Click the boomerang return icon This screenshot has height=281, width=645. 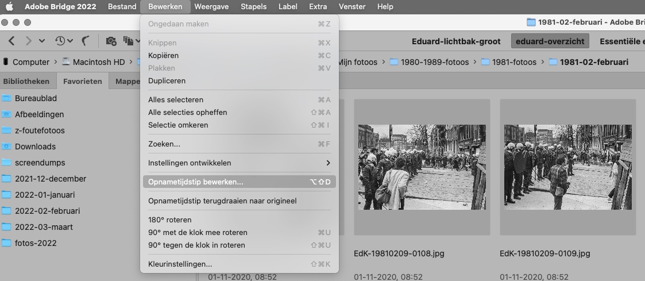[86, 41]
